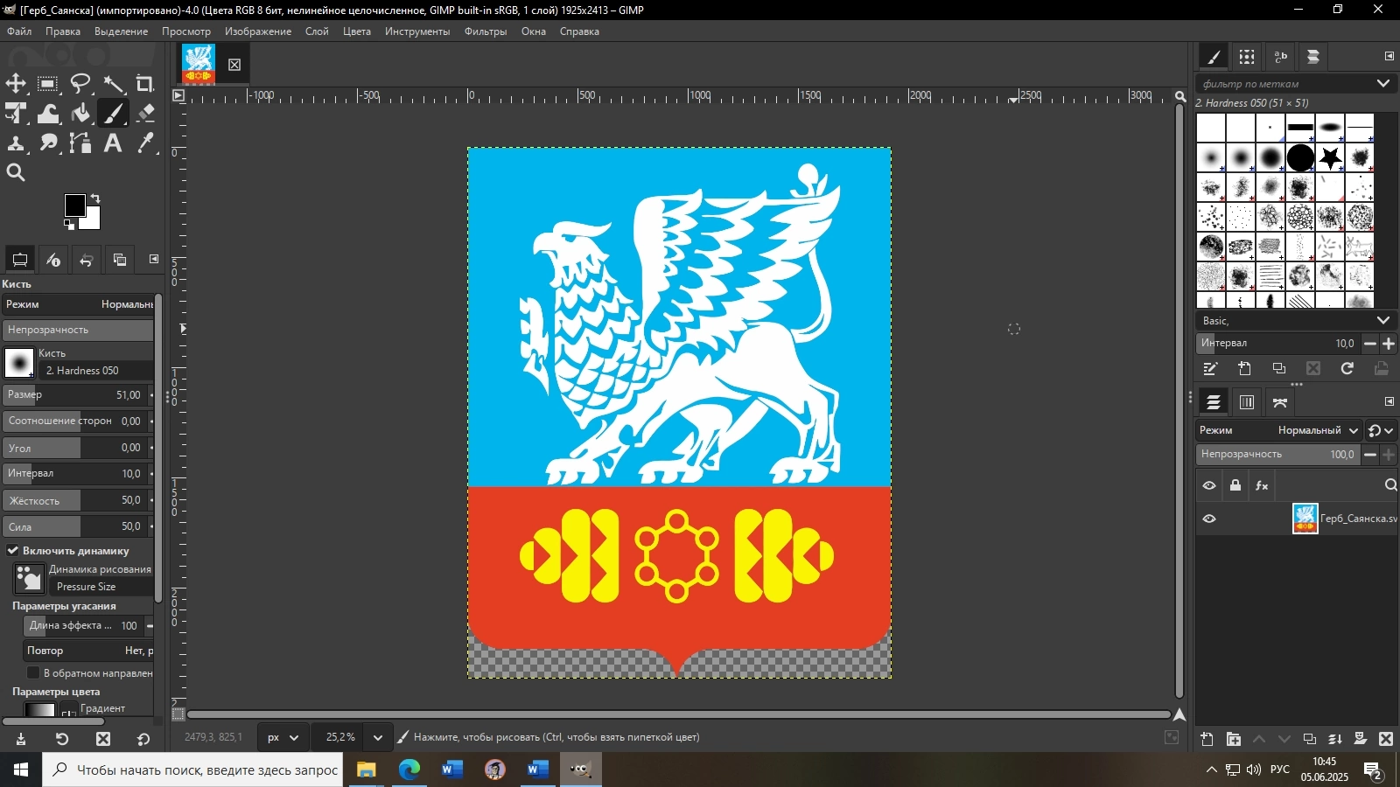Viewport: 1400px width, 787px height.
Task: Uncheck the Включить динамику checkbox
Action: (13, 550)
